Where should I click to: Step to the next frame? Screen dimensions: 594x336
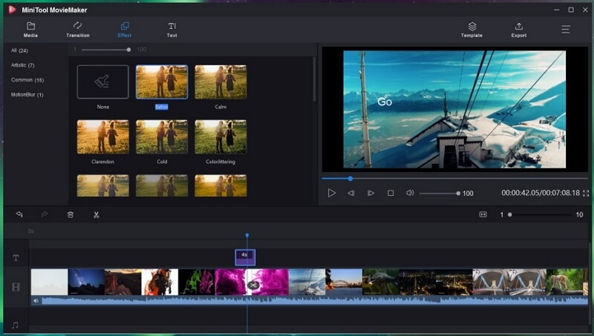coord(371,193)
